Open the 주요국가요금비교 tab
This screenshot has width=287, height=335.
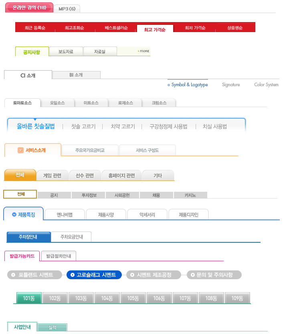point(90,150)
